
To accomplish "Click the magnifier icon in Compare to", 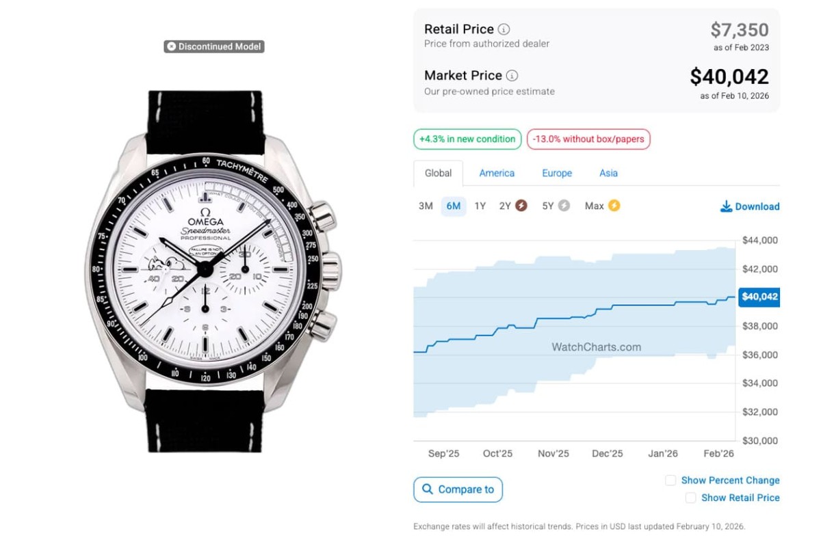I will (428, 489).
